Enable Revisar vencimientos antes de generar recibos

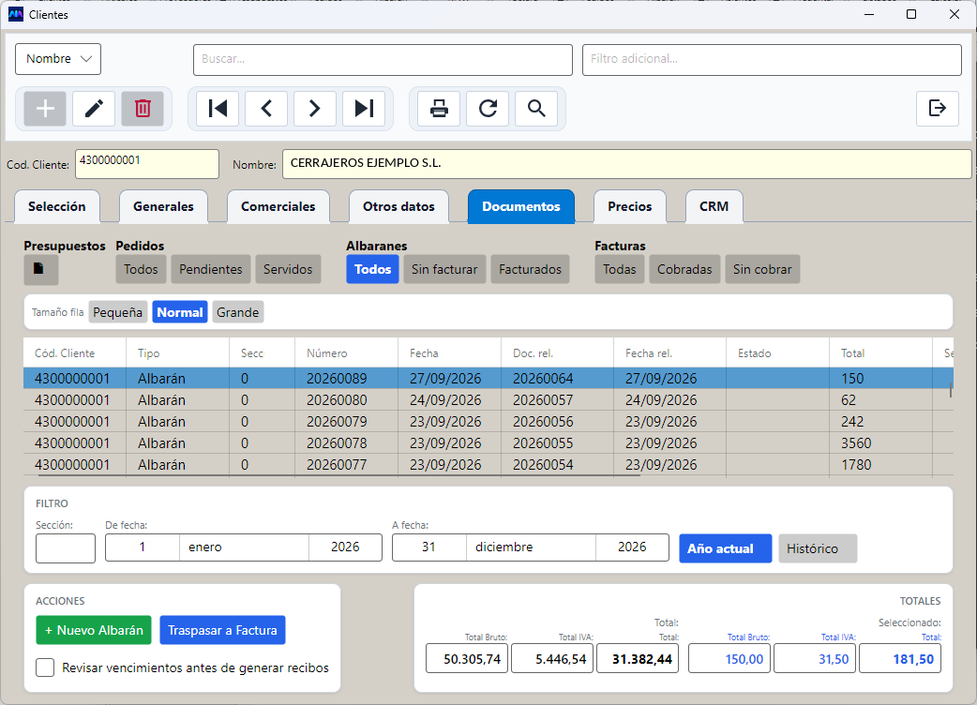pyautogui.click(x=45, y=667)
